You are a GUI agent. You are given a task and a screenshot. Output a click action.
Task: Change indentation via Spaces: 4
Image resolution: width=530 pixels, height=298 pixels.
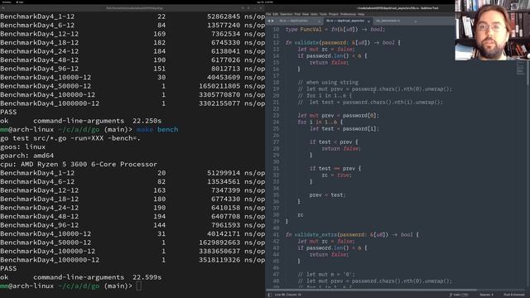tap(486, 295)
